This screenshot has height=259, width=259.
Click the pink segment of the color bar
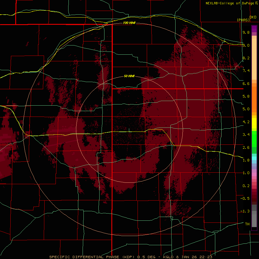[x=254, y=174]
